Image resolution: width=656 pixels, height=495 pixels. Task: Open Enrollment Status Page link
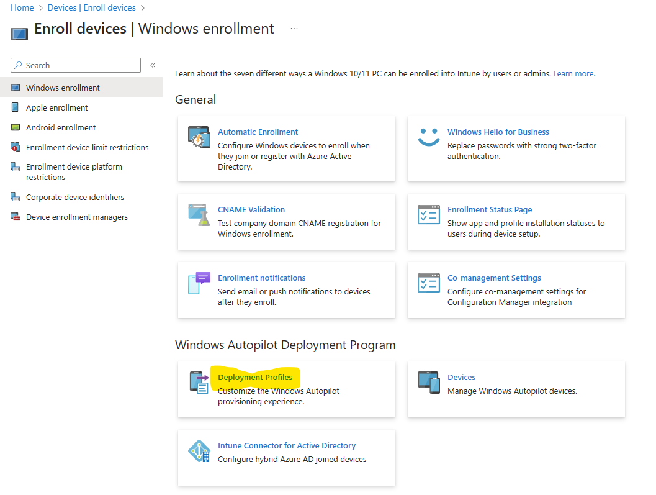click(x=490, y=209)
